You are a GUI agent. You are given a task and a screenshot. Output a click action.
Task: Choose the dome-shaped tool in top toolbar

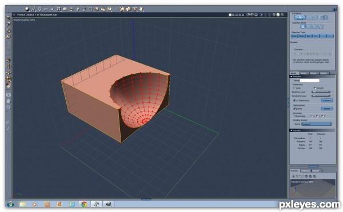click(x=65, y=9)
